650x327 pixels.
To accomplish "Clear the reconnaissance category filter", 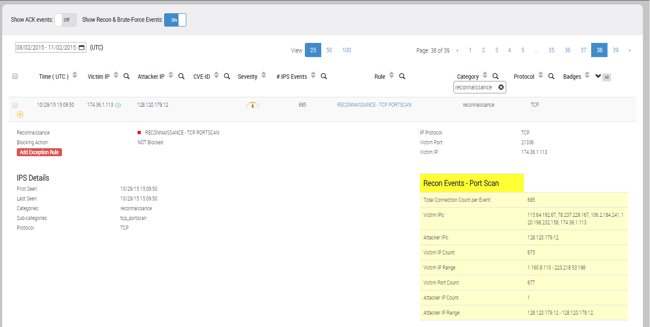I will [x=501, y=87].
